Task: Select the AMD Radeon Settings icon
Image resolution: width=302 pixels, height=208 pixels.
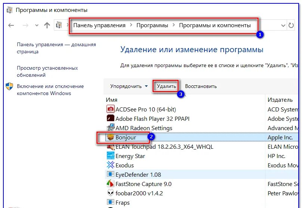Action: [110, 128]
